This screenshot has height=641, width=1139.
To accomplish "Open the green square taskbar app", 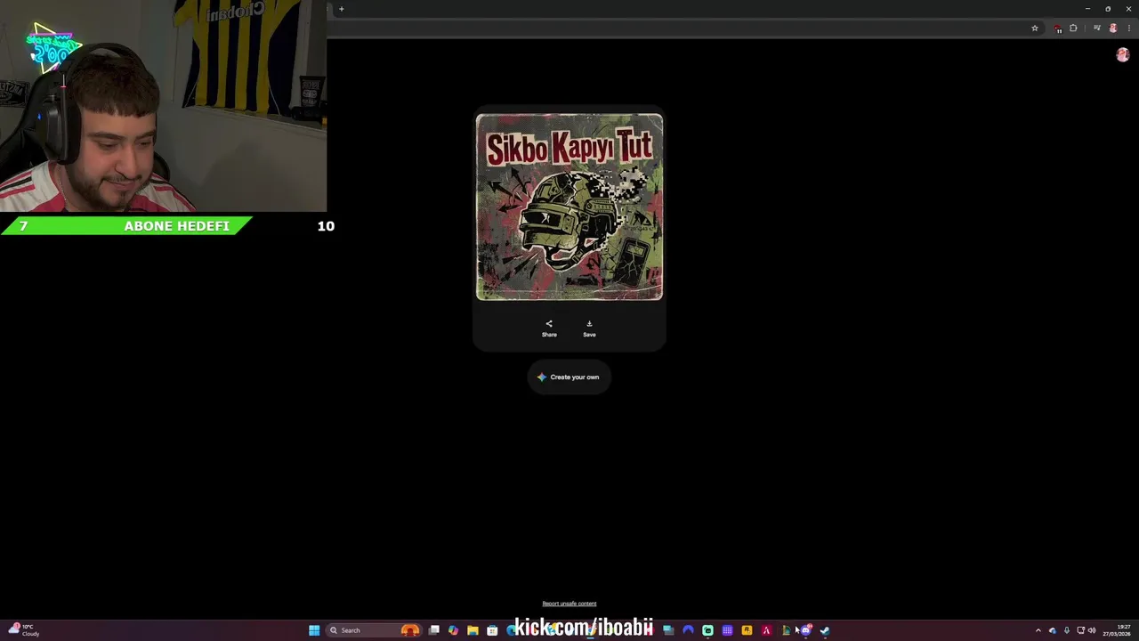I will [x=707, y=630].
